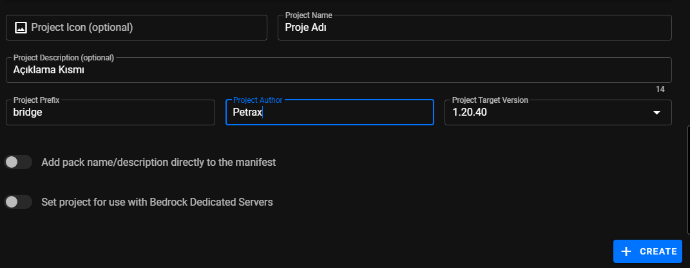Toggle Bedrock Dedicated Servers switch on
This screenshot has width=690, height=268.
pos(18,202)
